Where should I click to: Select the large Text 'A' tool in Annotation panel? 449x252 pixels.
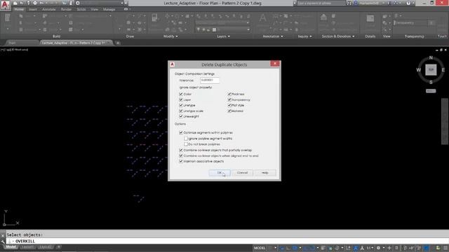pos(262,19)
